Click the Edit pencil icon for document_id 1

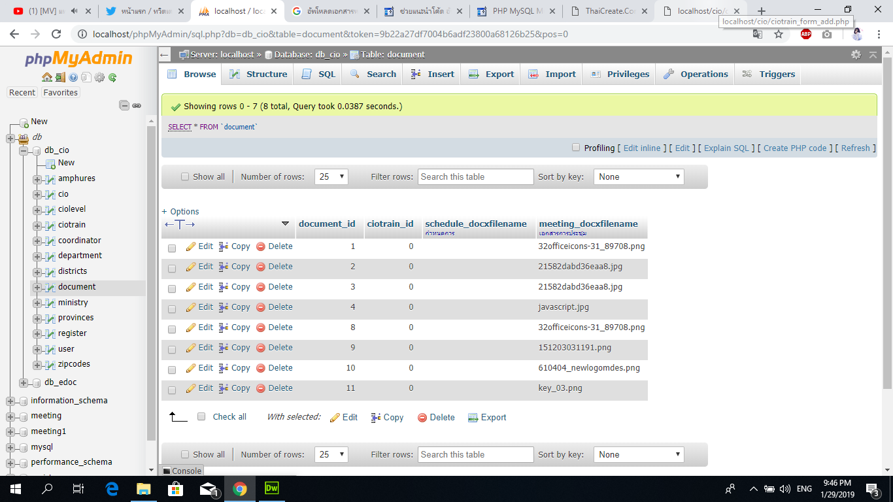[191, 247]
